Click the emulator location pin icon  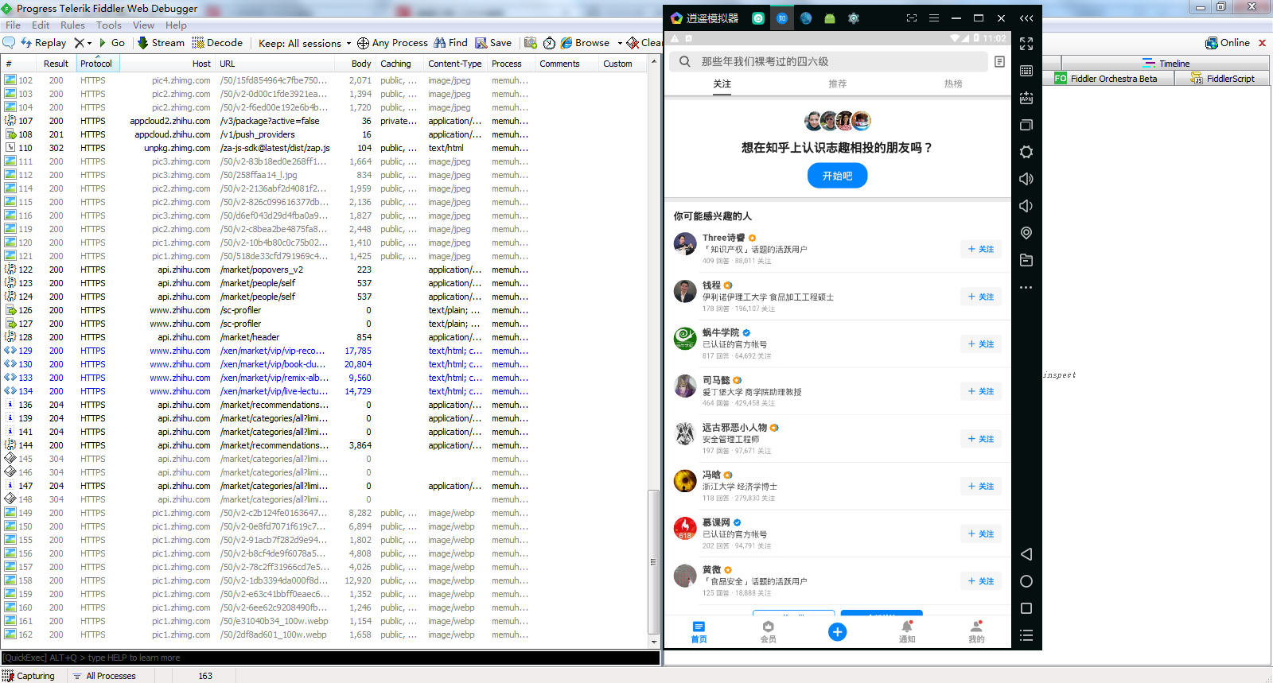click(1026, 233)
